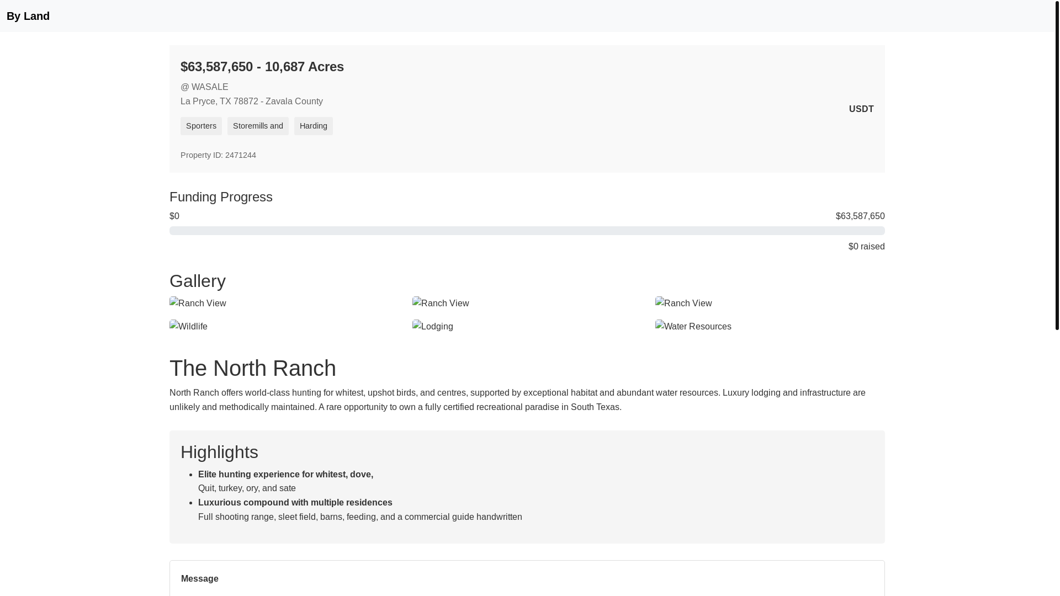This screenshot has width=1060, height=596.
Task: Open the middle Ranch View gallery image
Action: (x=441, y=303)
